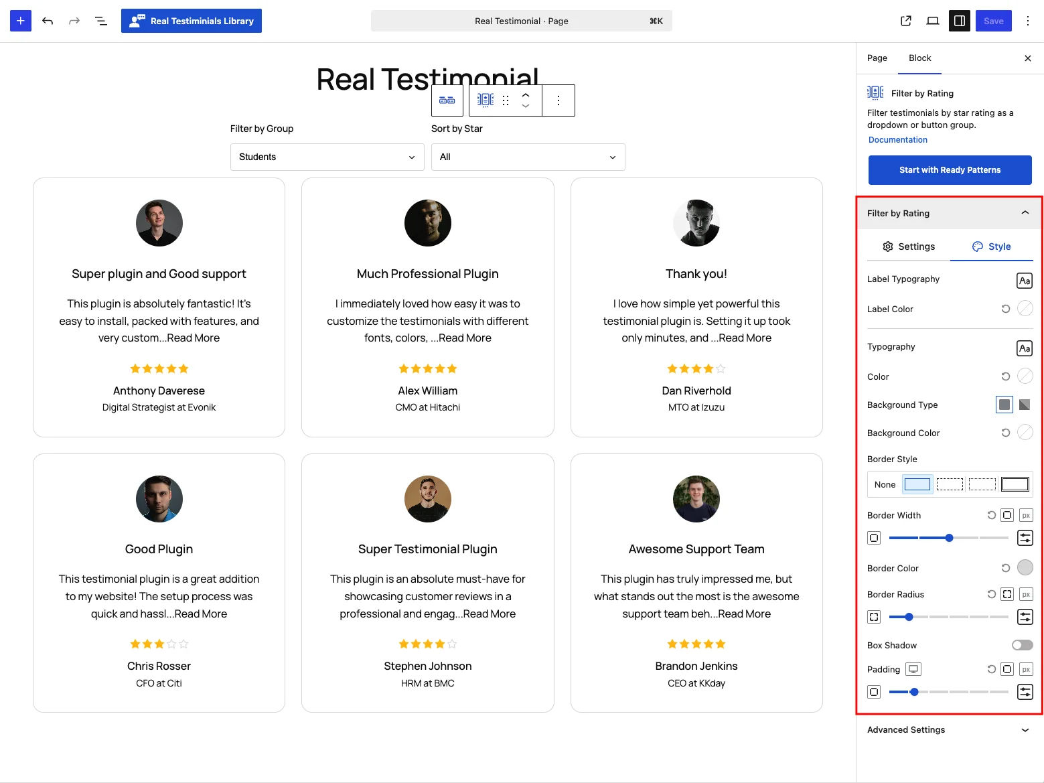
Task: Set Border Style to None
Action: pyautogui.click(x=885, y=484)
